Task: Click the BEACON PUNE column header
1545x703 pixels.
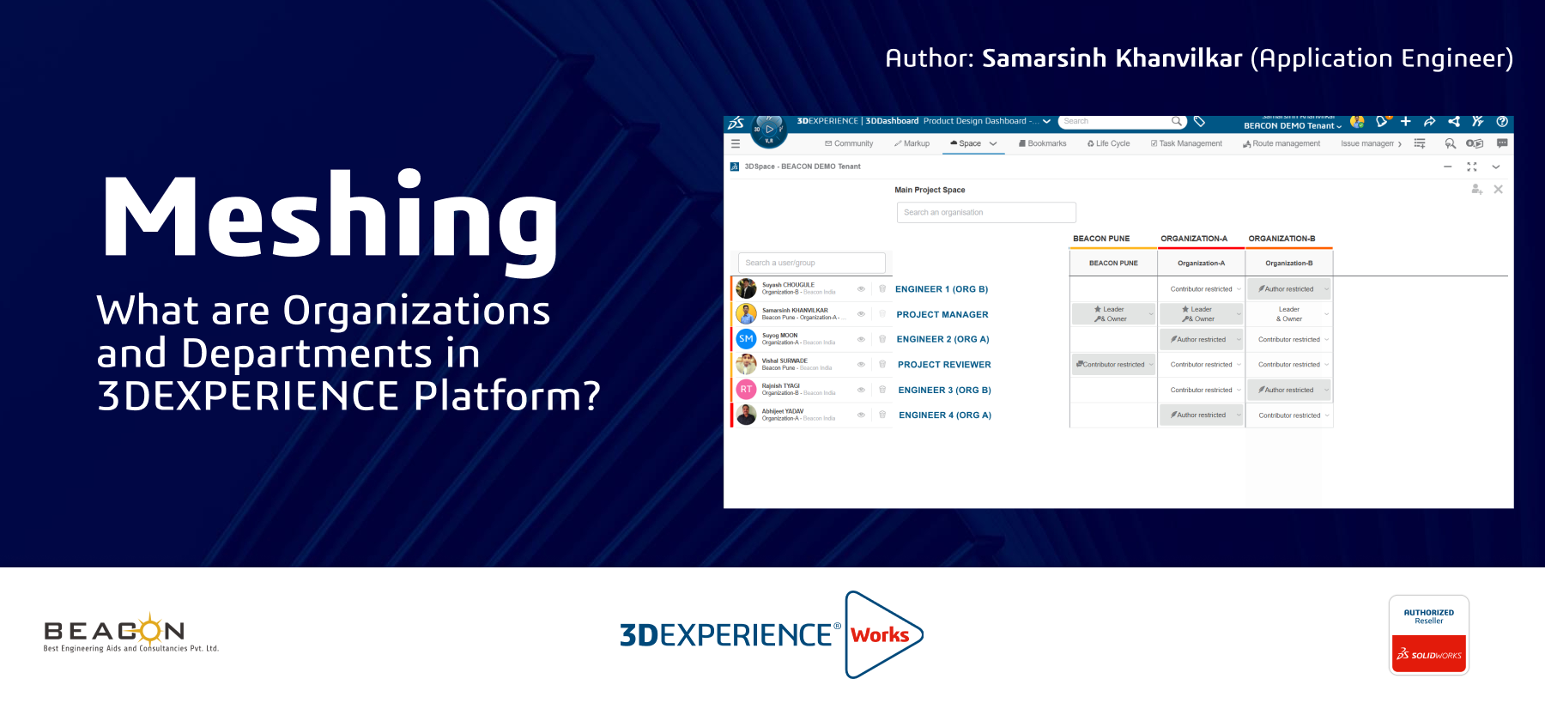Action: pos(1113,264)
